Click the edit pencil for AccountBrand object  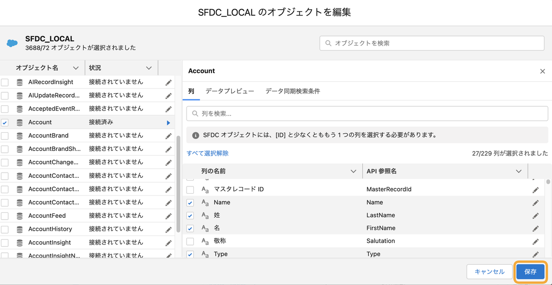[x=168, y=136]
